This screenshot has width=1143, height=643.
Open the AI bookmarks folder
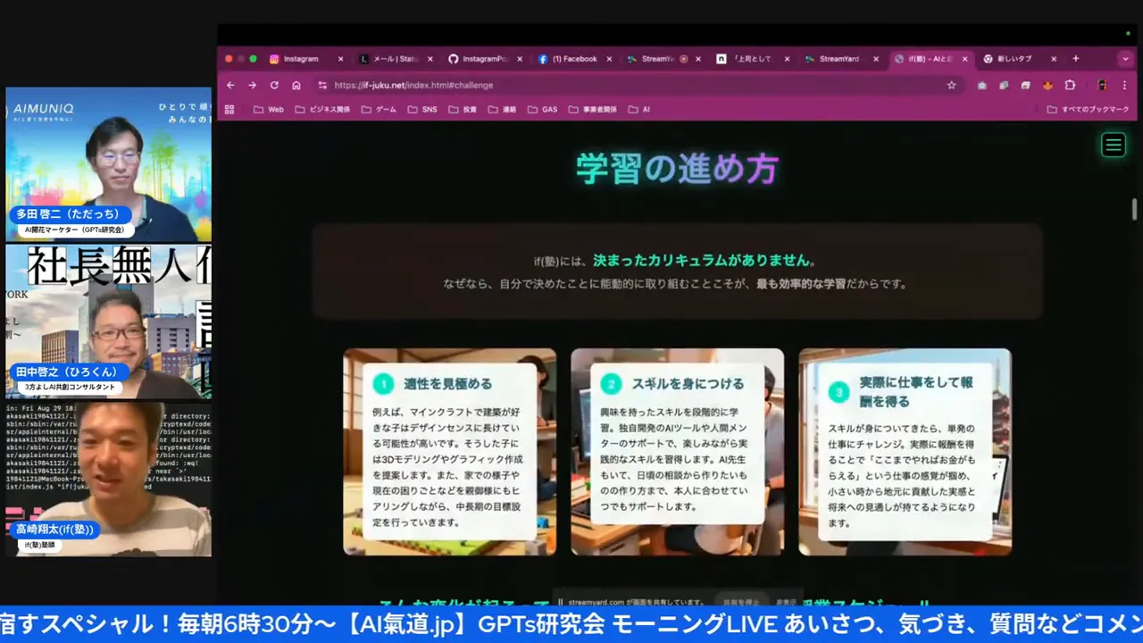coord(639,110)
